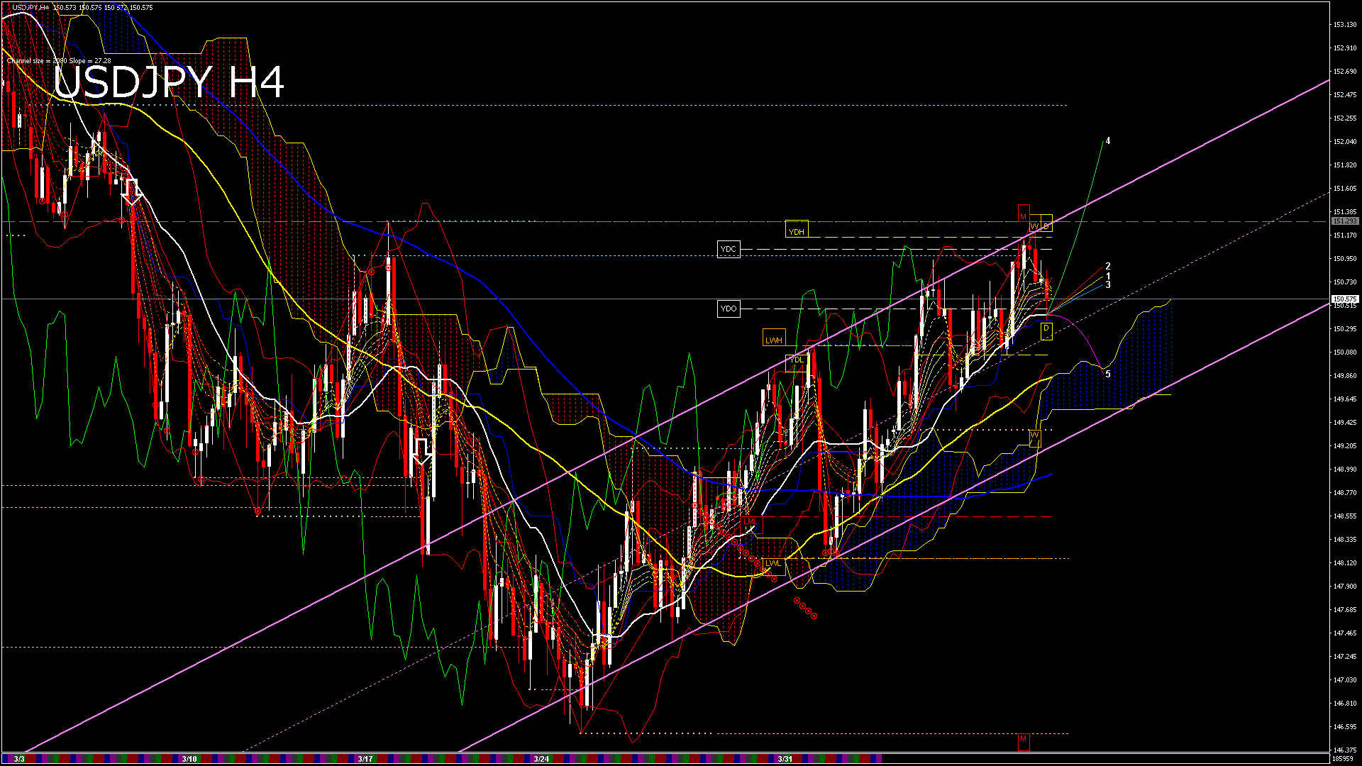Screen dimensions: 1362x766
Task: Select the yellow D box below latest candle
Action: 1046,330
